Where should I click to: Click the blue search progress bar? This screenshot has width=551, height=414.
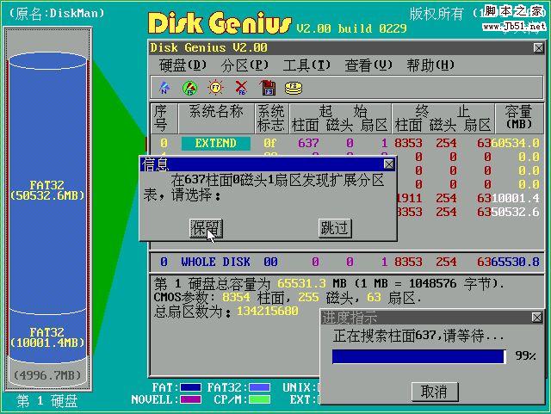click(x=418, y=356)
